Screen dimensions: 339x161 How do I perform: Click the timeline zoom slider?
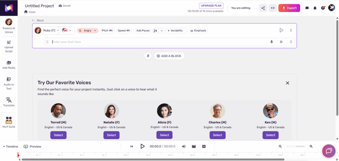[x=296, y=146]
